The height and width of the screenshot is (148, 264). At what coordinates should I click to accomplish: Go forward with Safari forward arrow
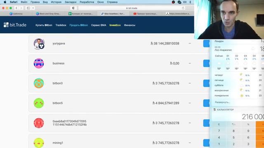tap(21, 8)
